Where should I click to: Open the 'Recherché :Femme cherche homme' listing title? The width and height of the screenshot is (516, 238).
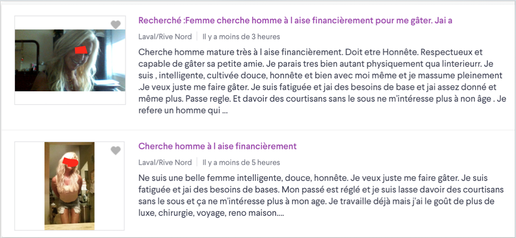click(x=295, y=20)
